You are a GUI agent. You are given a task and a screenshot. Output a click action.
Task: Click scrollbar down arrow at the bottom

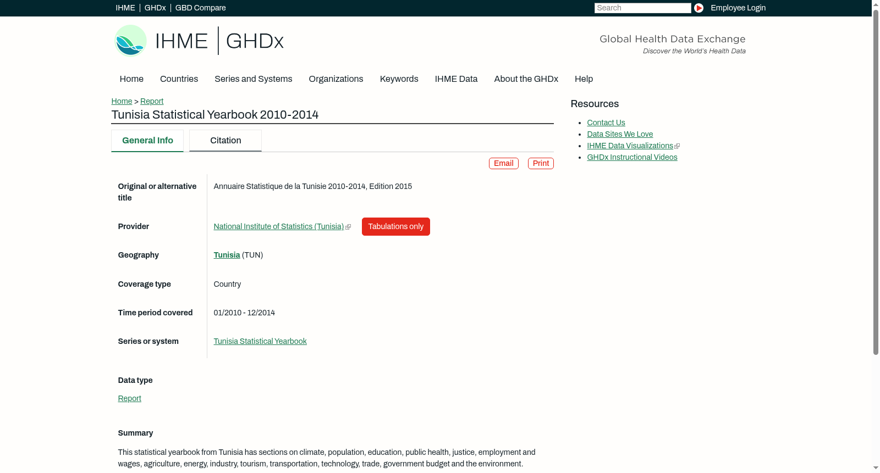[x=876, y=468]
